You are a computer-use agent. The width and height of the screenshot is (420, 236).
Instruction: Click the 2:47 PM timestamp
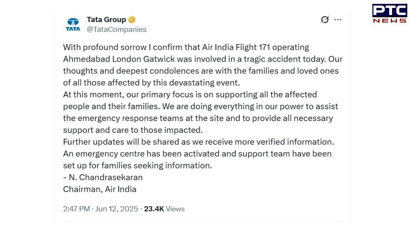[x=76, y=209]
